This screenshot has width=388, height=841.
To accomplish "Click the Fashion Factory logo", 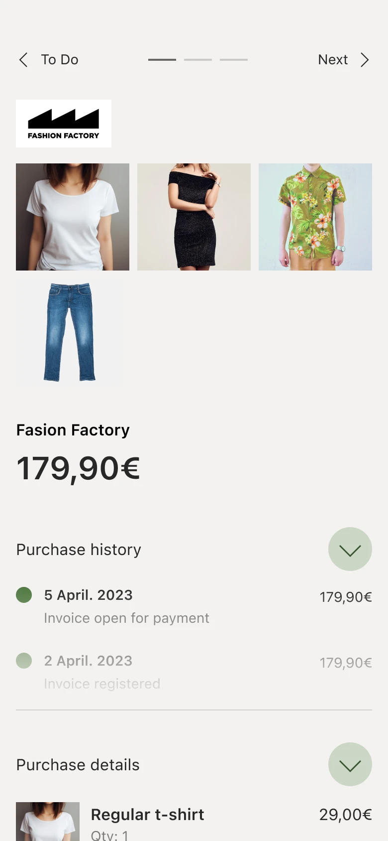I will (64, 124).
